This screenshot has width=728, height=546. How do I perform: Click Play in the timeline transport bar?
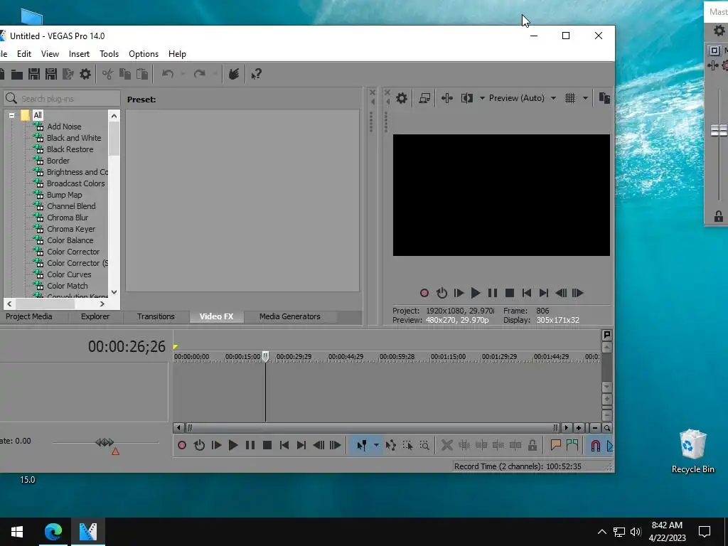[x=233, y=445]
